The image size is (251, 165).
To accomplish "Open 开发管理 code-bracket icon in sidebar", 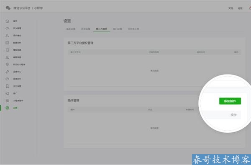I will pos(7,28).
